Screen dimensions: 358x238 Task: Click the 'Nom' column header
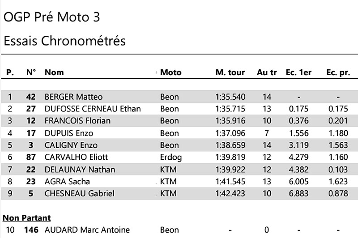(x=54, y=72)
